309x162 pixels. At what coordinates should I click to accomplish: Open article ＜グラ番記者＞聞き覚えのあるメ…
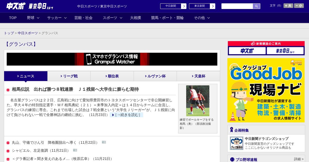(x=62, y=159)
